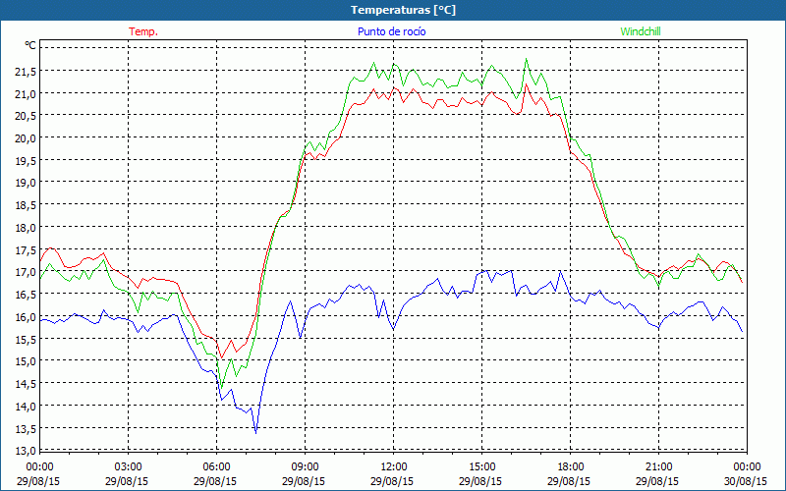Screen dimensions: 786x491
Task: Click the 21:00 time axis label
Action: click(x=658, y=467)
